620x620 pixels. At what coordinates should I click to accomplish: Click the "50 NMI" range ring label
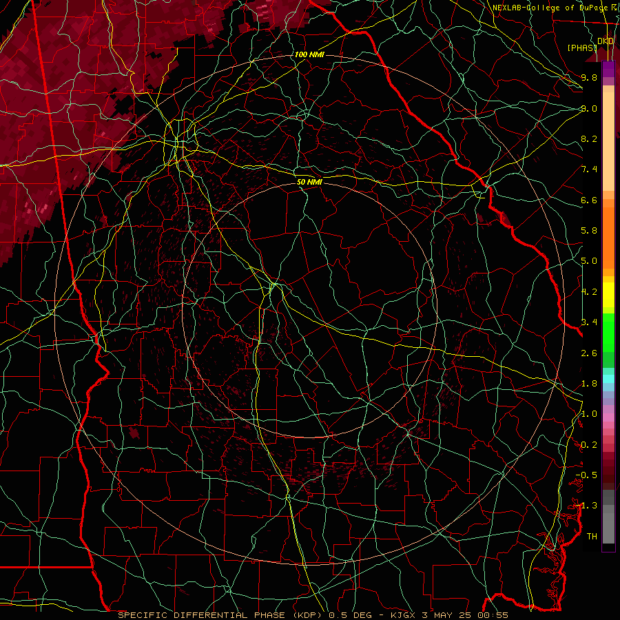(309, 182)
